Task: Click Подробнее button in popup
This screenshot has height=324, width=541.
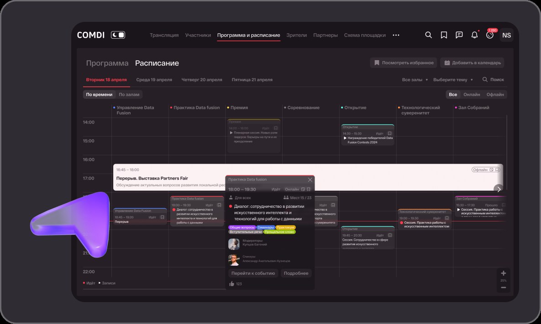Action: 296,273
